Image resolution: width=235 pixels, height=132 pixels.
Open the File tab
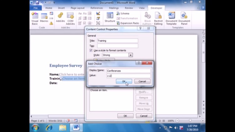click(35, 8)
